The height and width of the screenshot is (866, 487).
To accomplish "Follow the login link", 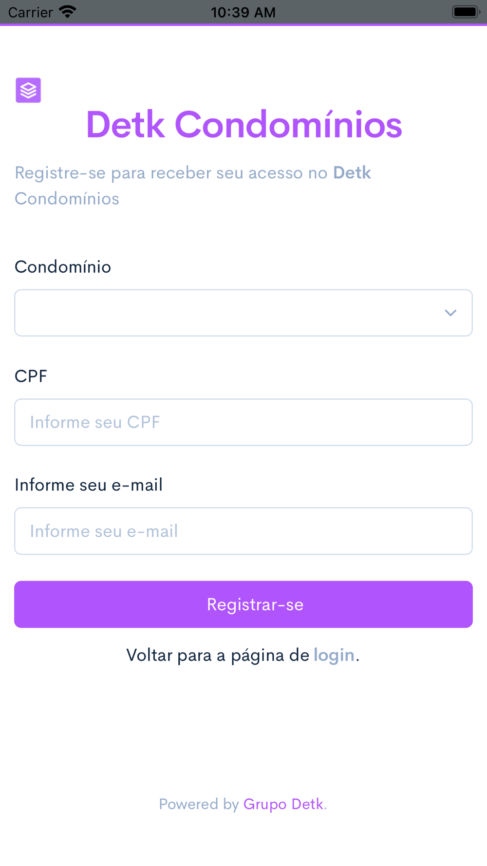I will point(334,656).
